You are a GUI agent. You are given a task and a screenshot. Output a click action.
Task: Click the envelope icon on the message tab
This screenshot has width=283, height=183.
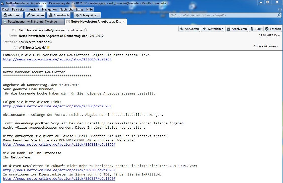pos(68,22)
